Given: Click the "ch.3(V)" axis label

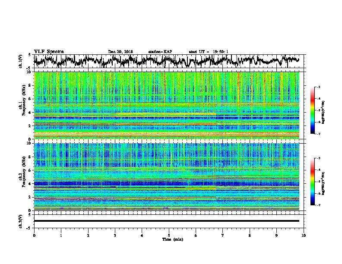Looking at the screenshot, I should (x=20, y=221).
